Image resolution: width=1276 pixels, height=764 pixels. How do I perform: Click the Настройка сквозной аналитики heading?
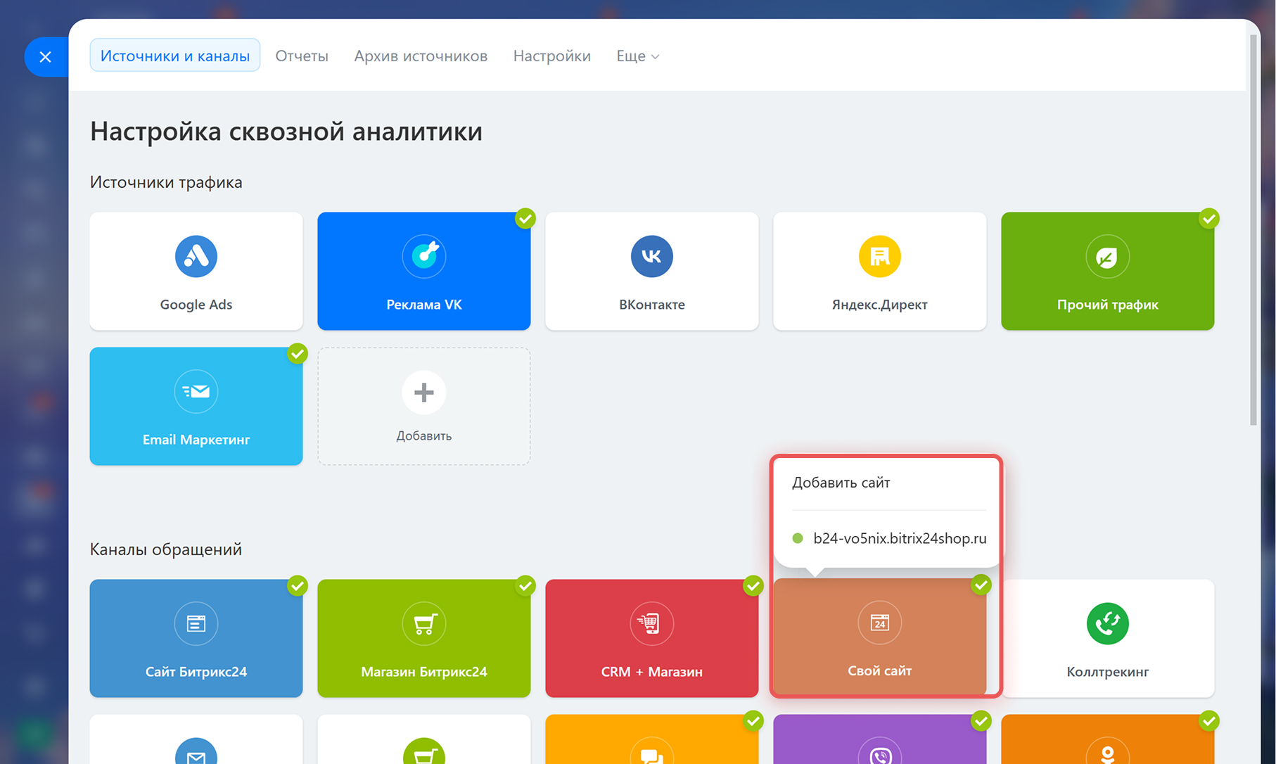pos(286,132)
